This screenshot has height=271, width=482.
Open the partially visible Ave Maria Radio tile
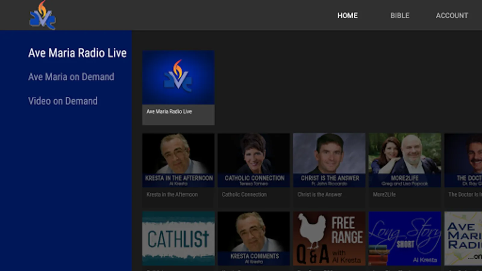[463, 238]
